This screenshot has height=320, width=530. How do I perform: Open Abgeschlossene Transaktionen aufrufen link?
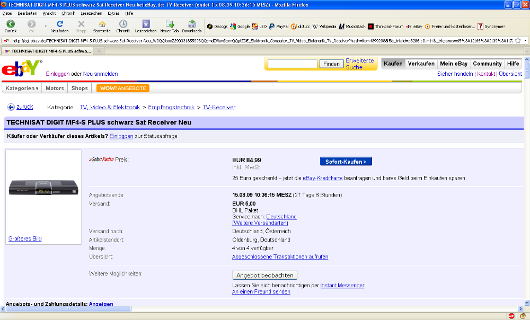pos(280,257)
